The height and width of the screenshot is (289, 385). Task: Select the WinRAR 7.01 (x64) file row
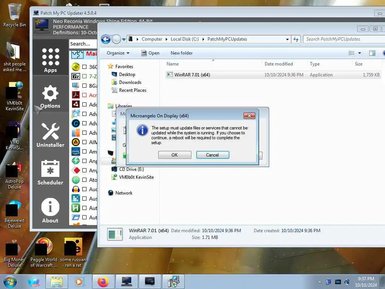273,75
